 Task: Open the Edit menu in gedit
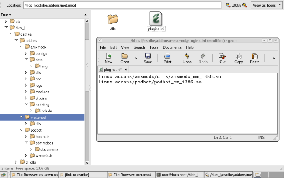113,47
